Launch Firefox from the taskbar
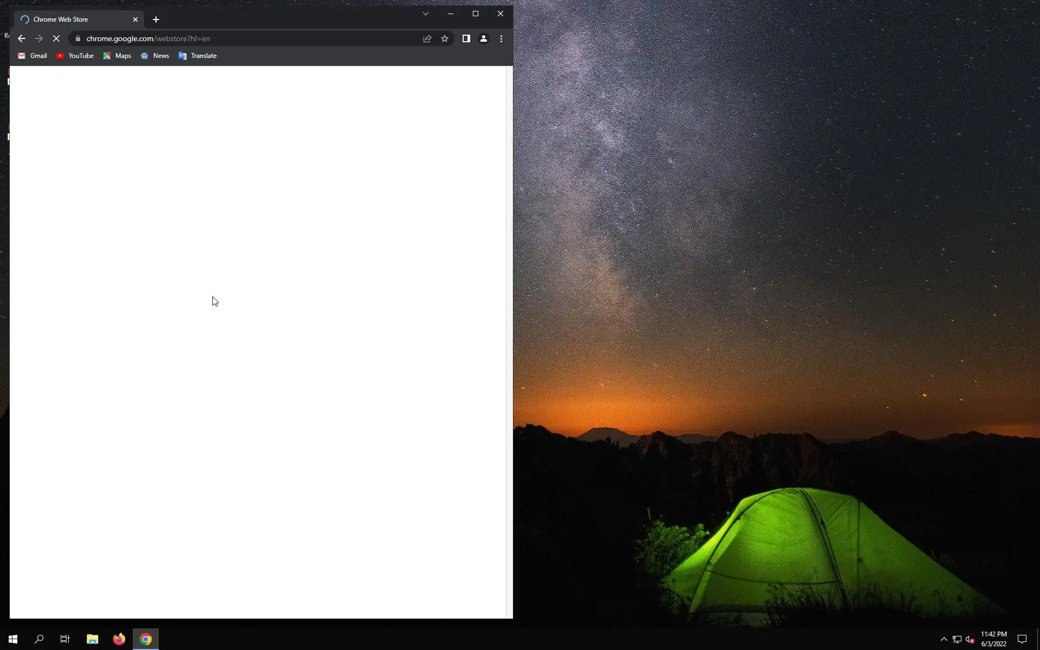Screen dimensions: 1040x650 coord(119,639)
